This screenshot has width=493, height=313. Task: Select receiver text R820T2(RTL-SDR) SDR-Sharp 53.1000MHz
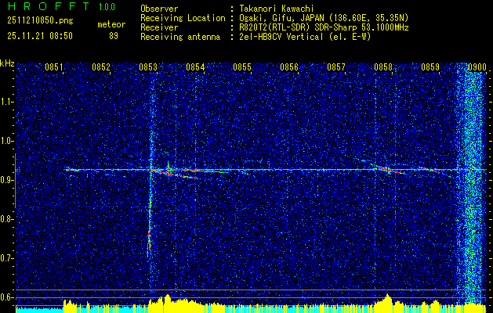click(x=323, y=27)
